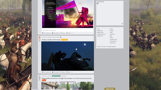Open the Privacy Policy footer link

(x=113, y=41)
